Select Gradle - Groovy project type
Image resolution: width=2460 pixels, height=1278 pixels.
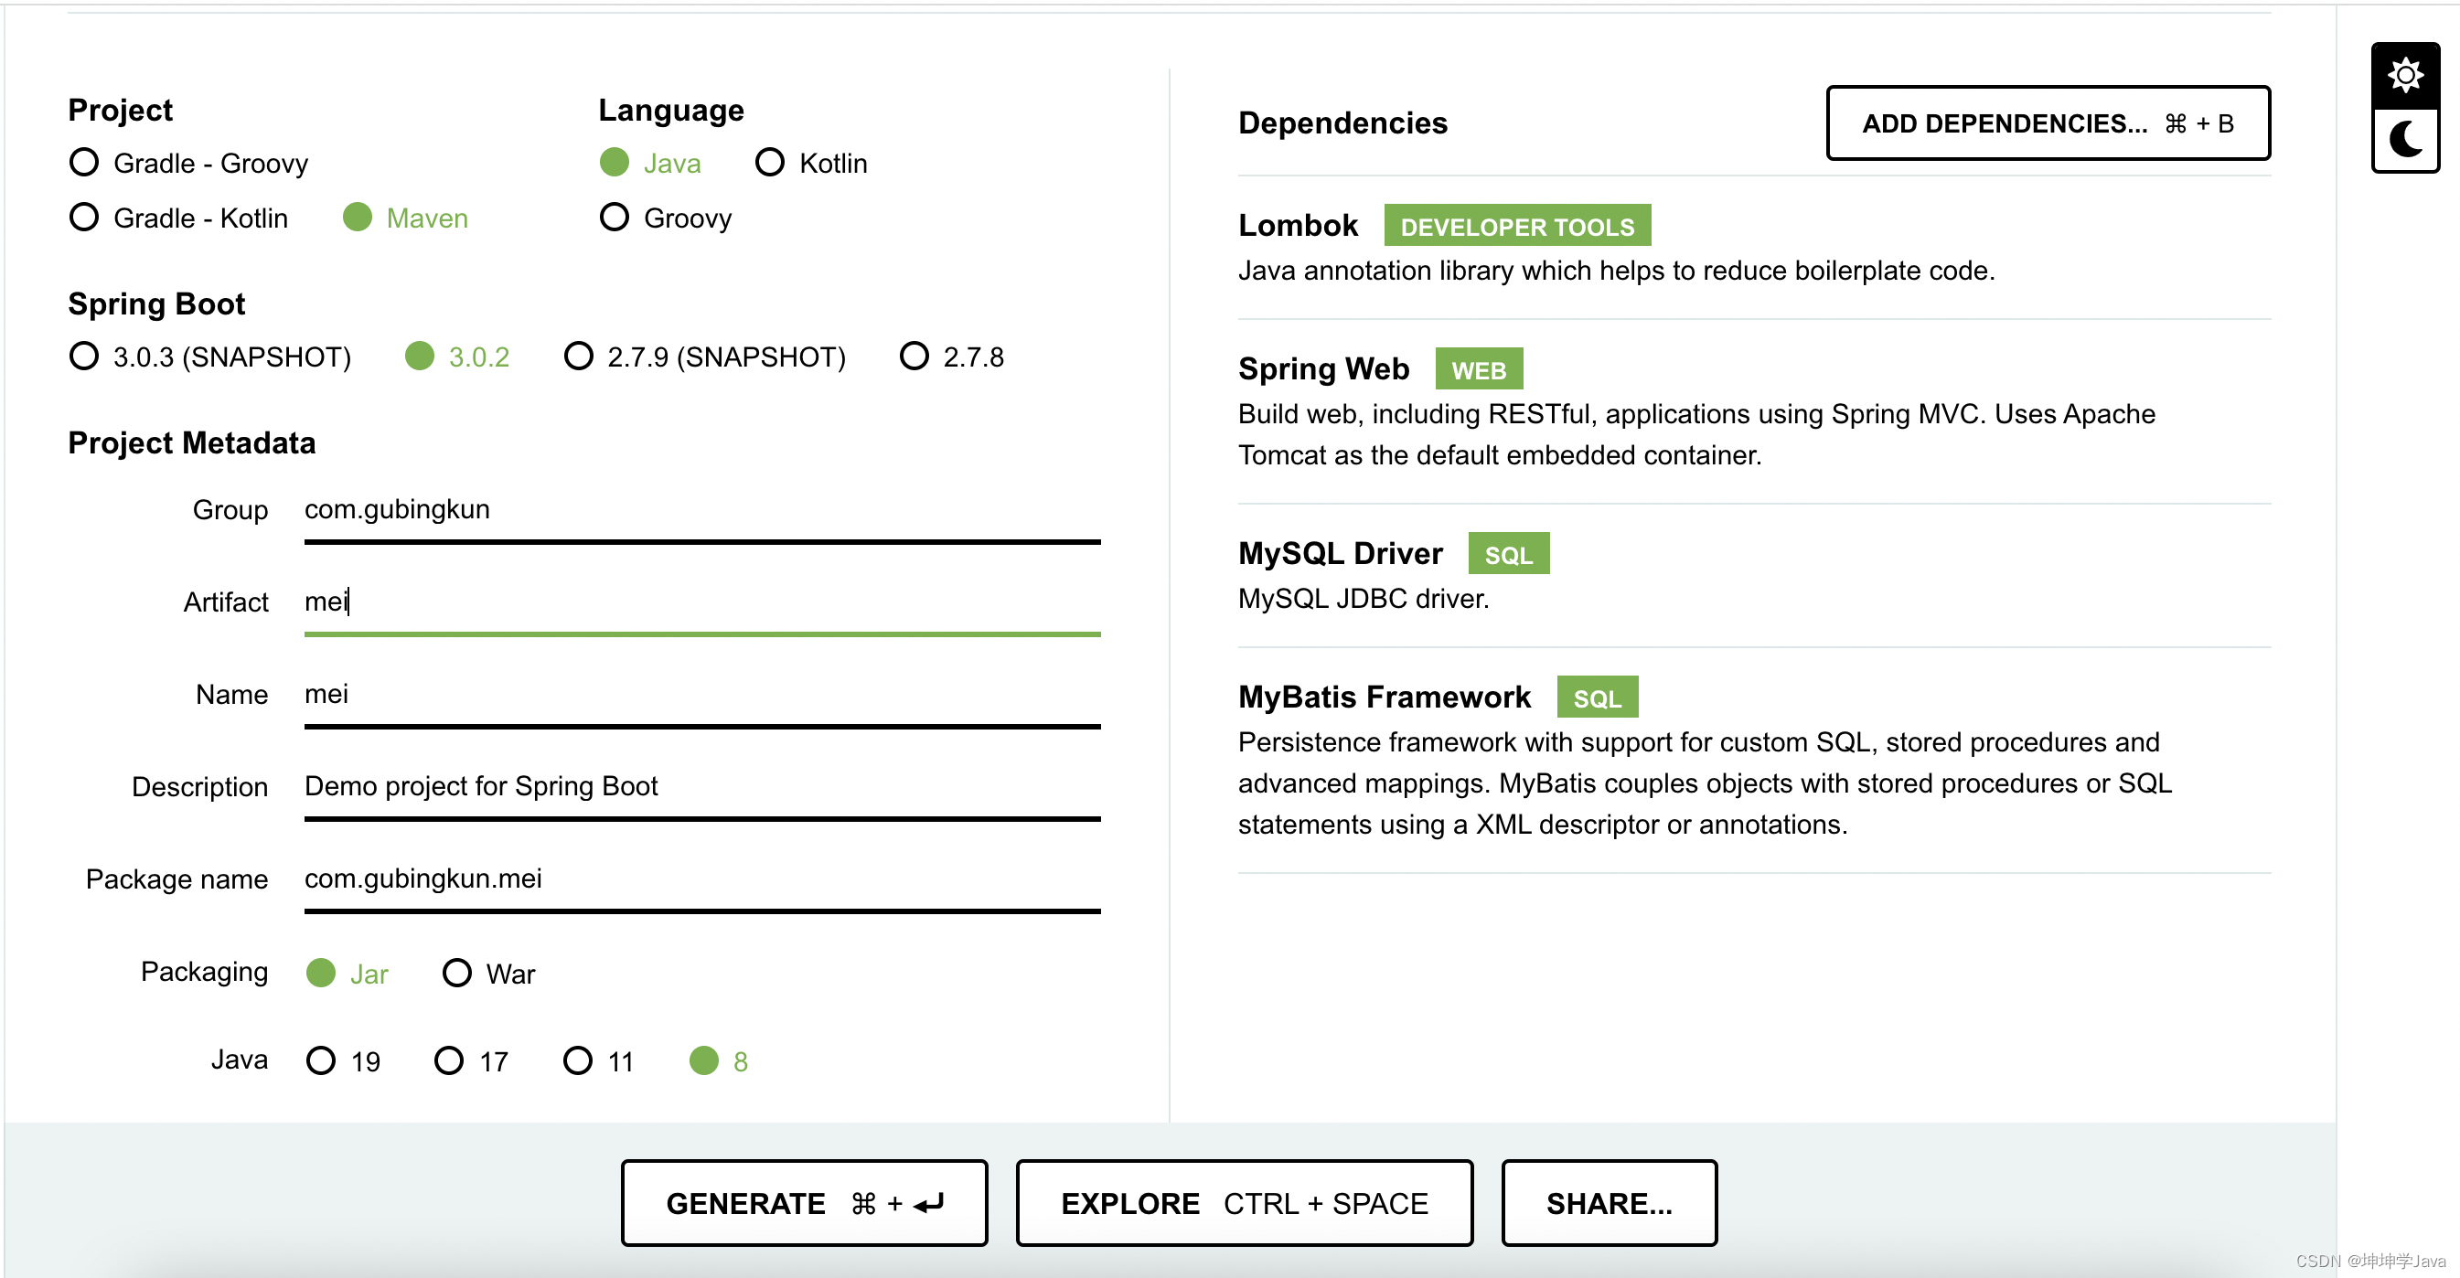tap(189, 164)
